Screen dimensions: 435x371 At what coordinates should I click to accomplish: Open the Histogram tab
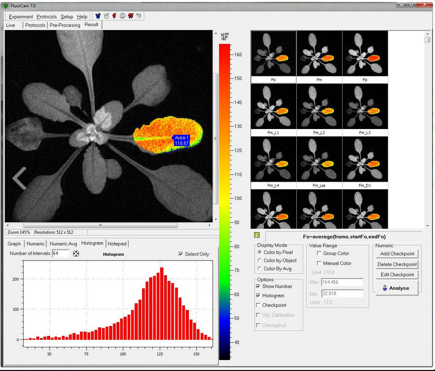pos(92,243)
